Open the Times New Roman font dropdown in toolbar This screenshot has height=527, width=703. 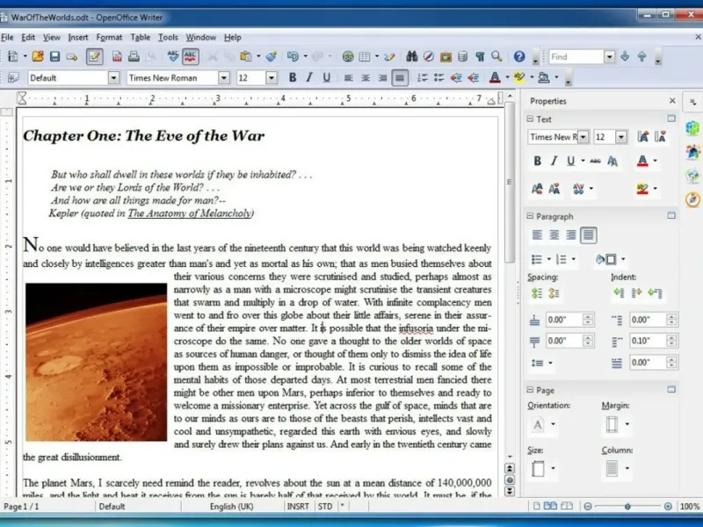point(224,78)
